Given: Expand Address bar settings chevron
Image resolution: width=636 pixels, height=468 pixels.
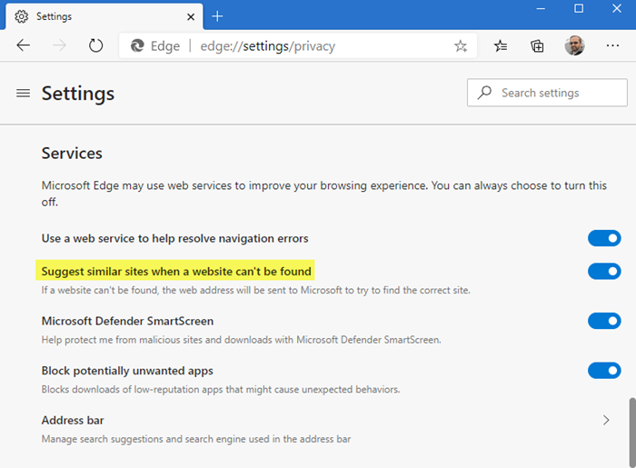Looking at the screenshot, I should pyautogui.click(x=606, y=420).
